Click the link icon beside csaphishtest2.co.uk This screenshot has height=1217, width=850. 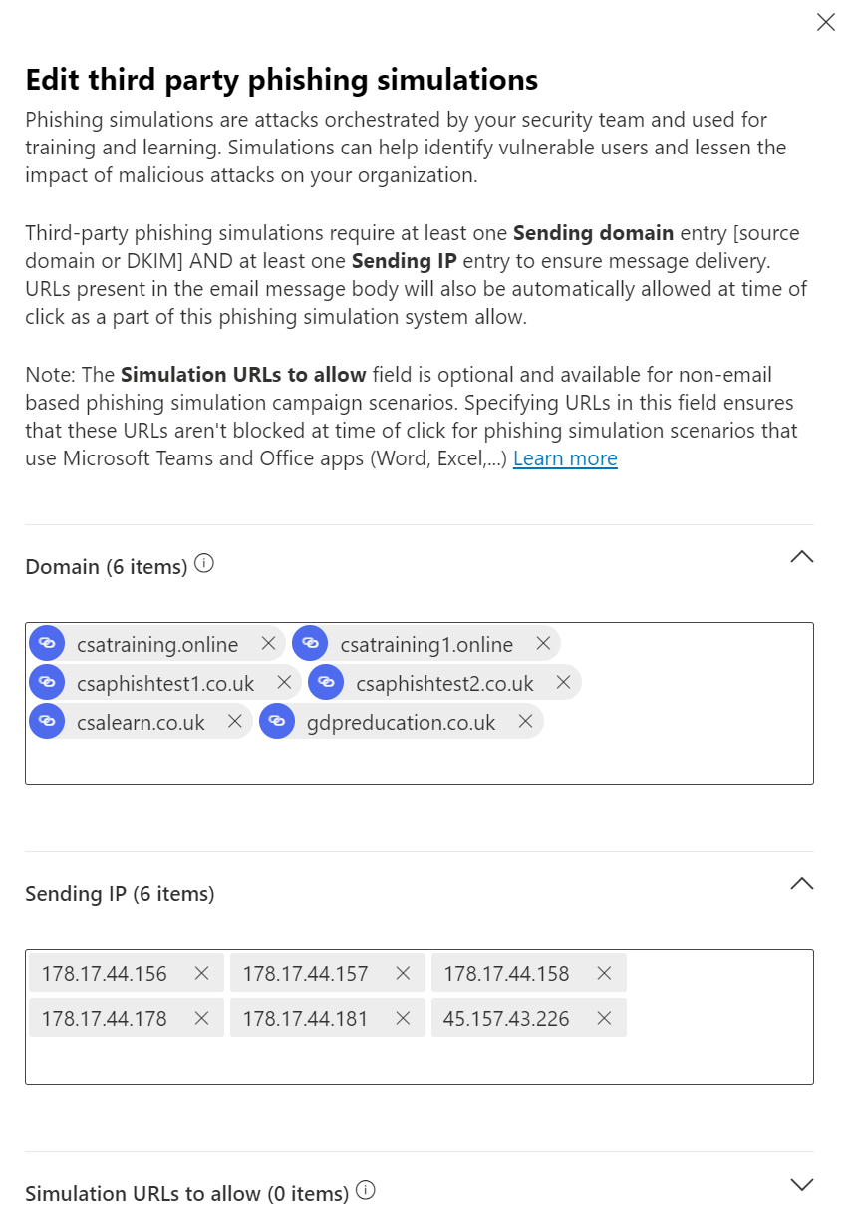pos(326,682)
